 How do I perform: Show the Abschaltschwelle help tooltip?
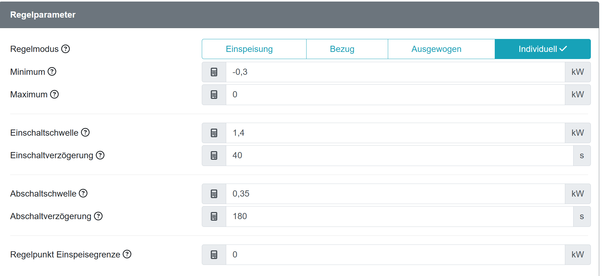coord(83,193)
